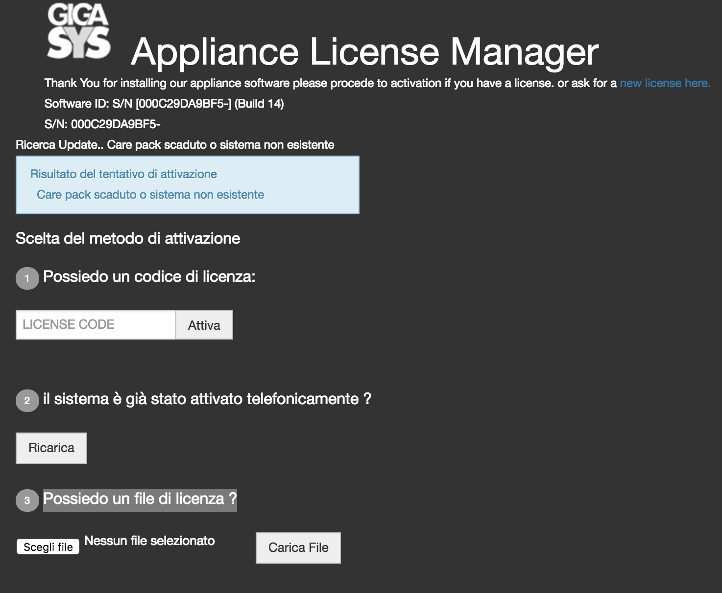Image resolution: width=722 pixels, height=593 pixels.
Task: Focus the LICENSE CODE input field
Action: coord(96,325)
